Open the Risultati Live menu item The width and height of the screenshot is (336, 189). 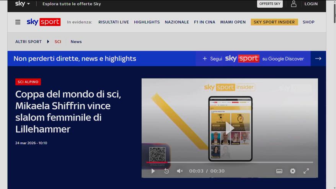click(114, 22)
